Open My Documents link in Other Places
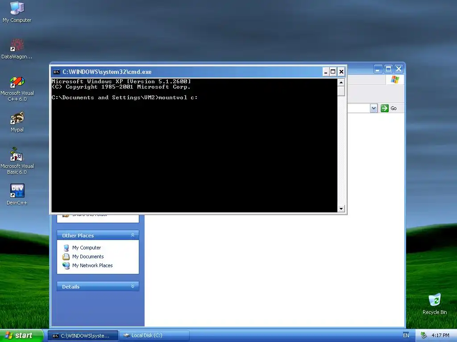 (x=88, y=256)
